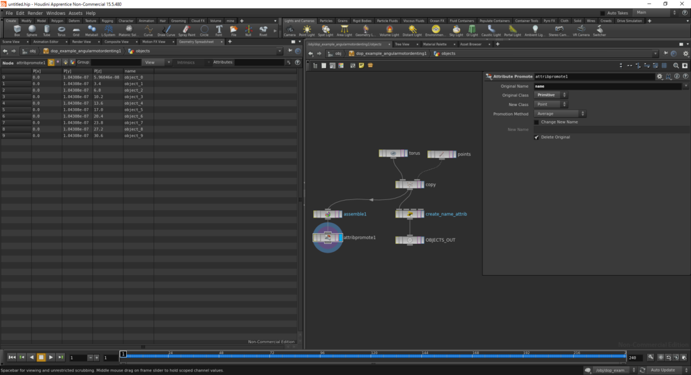Viewport: 691px width, 375px height.
Task: Open the Original Class dropdown
Action: click(551, 95)
